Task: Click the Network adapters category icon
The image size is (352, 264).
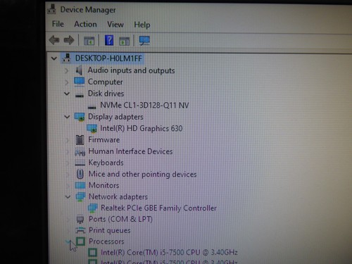Action: coord(80,196)
